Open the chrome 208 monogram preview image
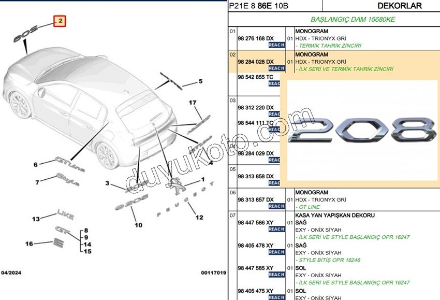Screen dimensions: 440x300 pos(362,130)
